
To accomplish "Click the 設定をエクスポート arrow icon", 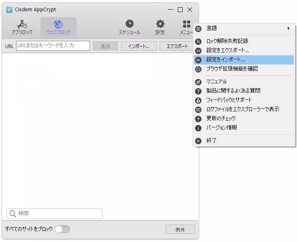I will (x=198, y=50).
